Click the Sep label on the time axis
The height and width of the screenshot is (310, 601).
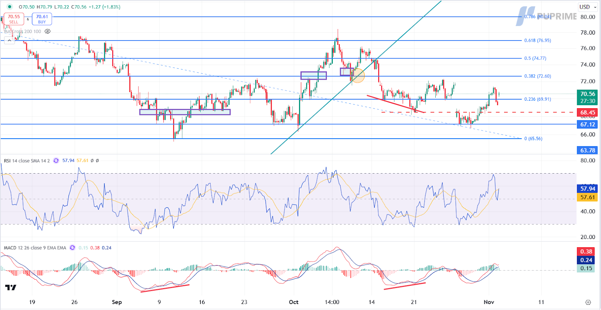click(x=117, y=302)
